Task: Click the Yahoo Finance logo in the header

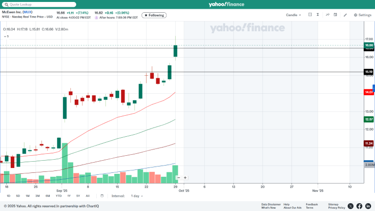Action: coord(226,4)
